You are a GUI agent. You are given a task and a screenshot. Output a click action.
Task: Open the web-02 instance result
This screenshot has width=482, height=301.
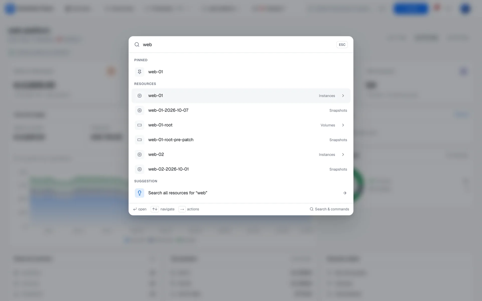pyautogui.click(x=241, y=155)
